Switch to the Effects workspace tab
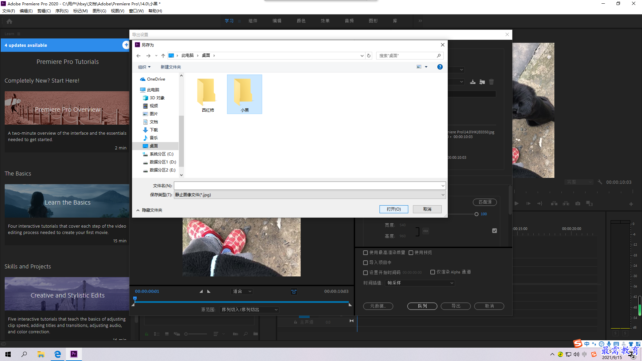This screenshot has width=642, height=361. (x=325, y=21)
